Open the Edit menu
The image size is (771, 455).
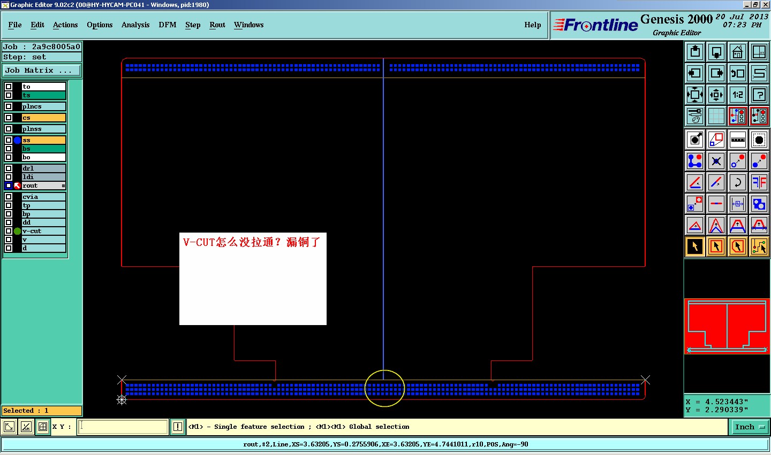pyautogui.click(x=37, y=25)
